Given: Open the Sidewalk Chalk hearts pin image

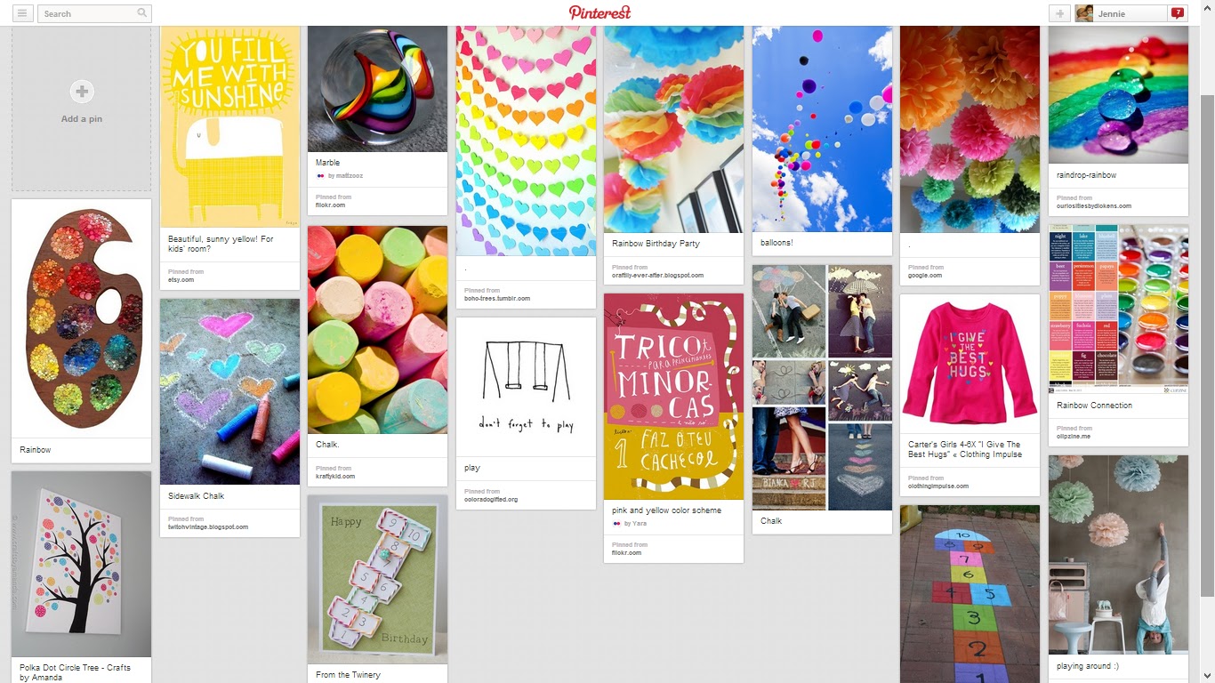Looking at the screenshot, I should click(x=229, y=391).
